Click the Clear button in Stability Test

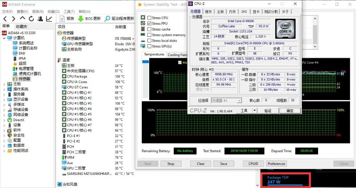(201, 163)
